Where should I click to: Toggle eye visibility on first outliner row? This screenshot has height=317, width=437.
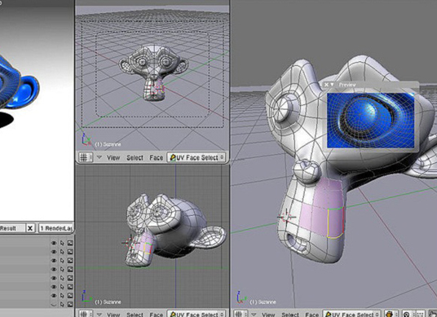(54, 243)
